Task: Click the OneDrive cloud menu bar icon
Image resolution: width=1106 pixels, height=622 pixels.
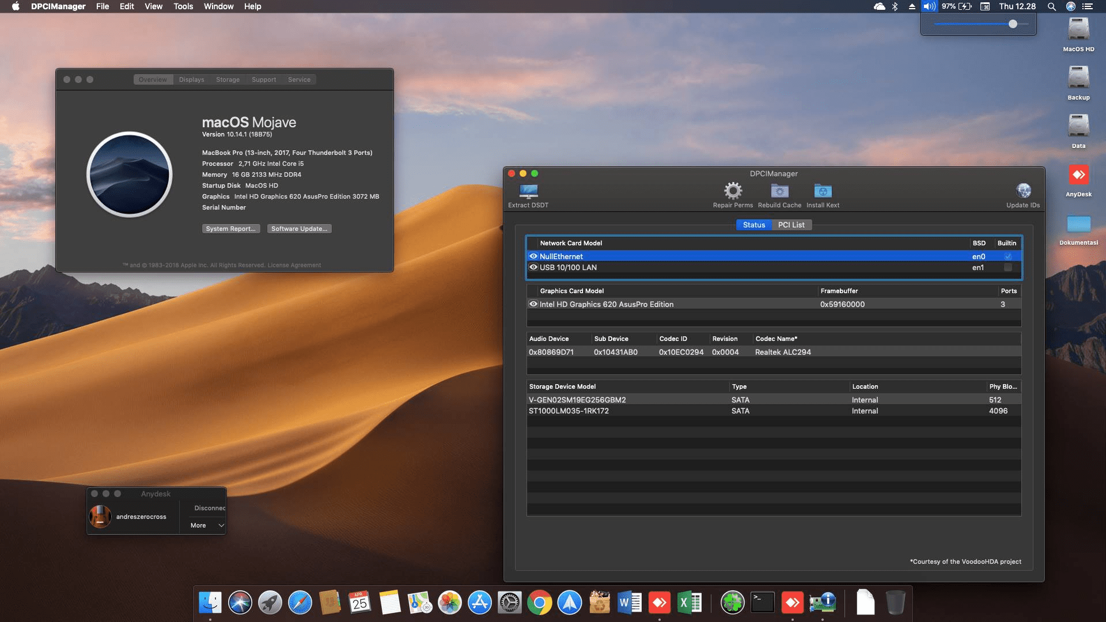Action: (880, 6)
